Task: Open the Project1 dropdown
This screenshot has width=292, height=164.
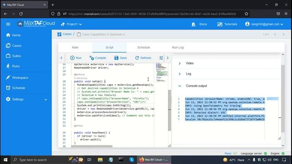Action: [72, 24]
